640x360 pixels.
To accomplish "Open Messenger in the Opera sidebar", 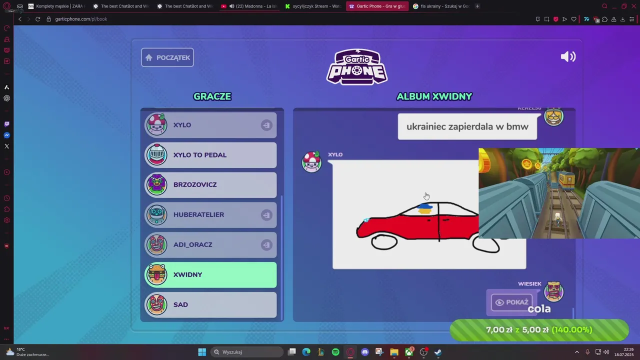I will click(6, 135).
